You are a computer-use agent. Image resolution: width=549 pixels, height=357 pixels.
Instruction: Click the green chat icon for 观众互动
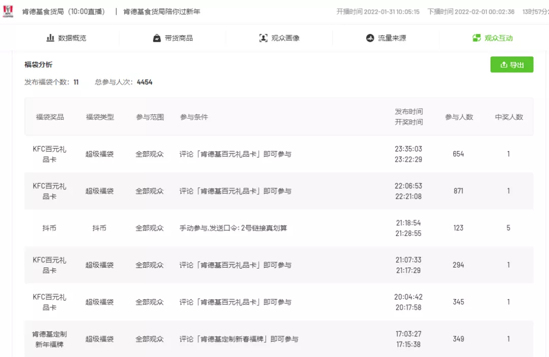pyautogui.click(x=476, y=38)
